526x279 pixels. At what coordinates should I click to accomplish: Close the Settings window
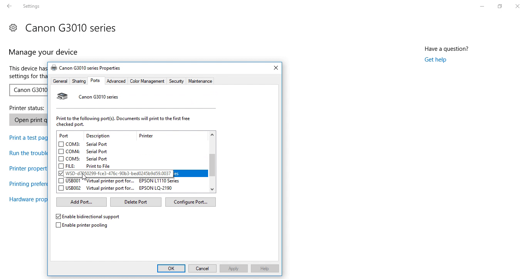[518, 6]
